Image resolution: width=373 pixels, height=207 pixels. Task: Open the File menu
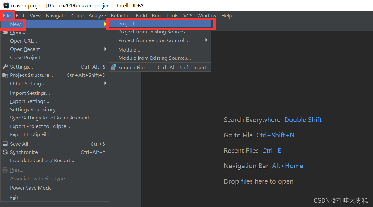click(x=7, y=16)
